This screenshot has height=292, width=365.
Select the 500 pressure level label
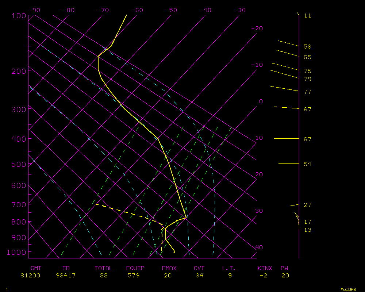point(19,165)
